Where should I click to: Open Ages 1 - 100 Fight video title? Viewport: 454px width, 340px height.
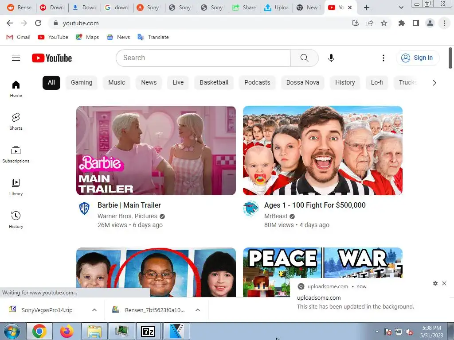(315, 205)
